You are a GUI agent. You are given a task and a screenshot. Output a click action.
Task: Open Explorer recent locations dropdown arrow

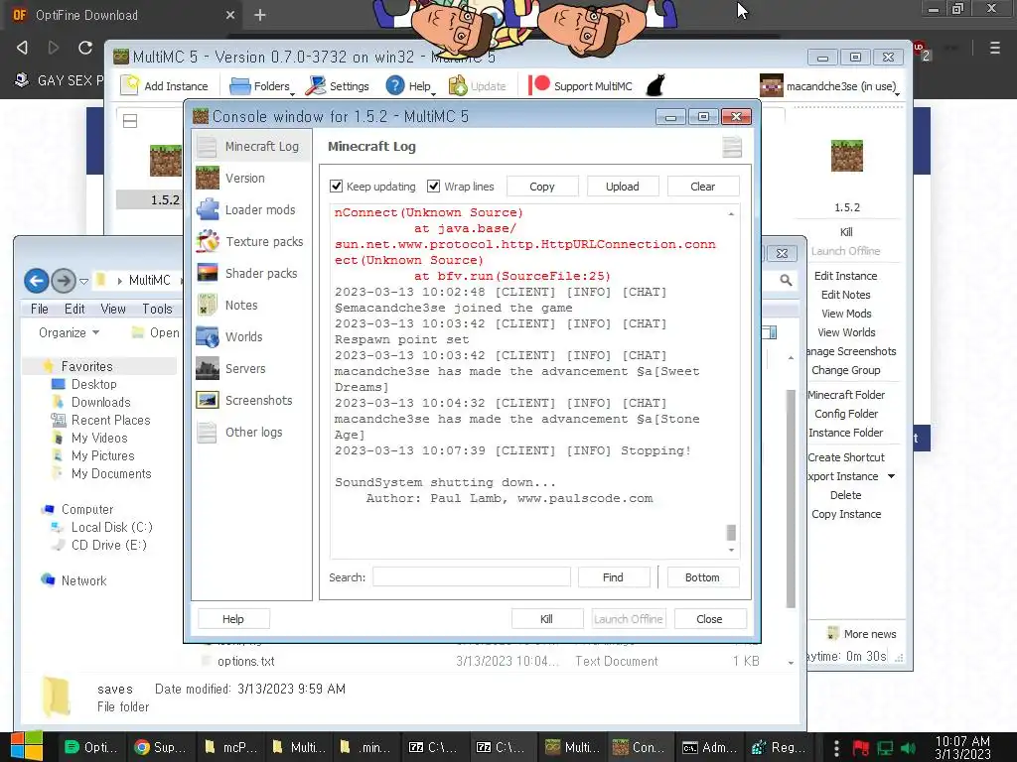(x=83, y=281)
